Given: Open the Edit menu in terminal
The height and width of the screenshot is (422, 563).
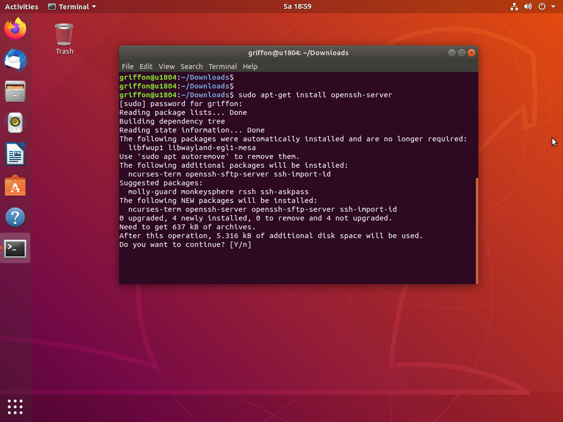Looking at the screenshot, I should click(146, 67).
